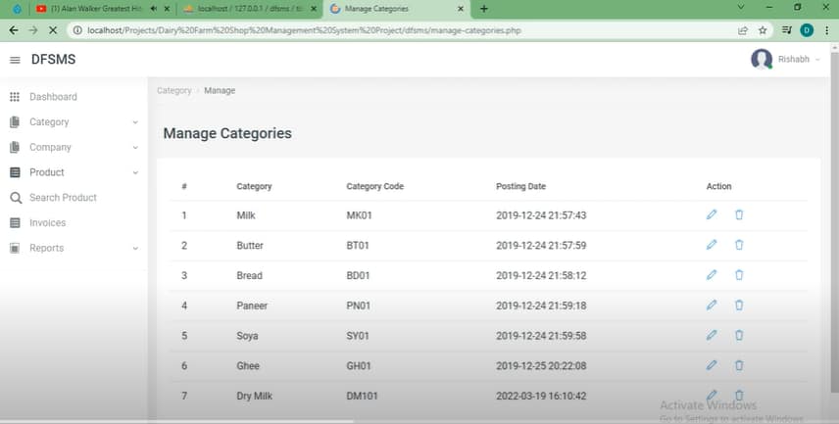
Task: Open Dashboard from the sidebar
Action: point(53,97)
